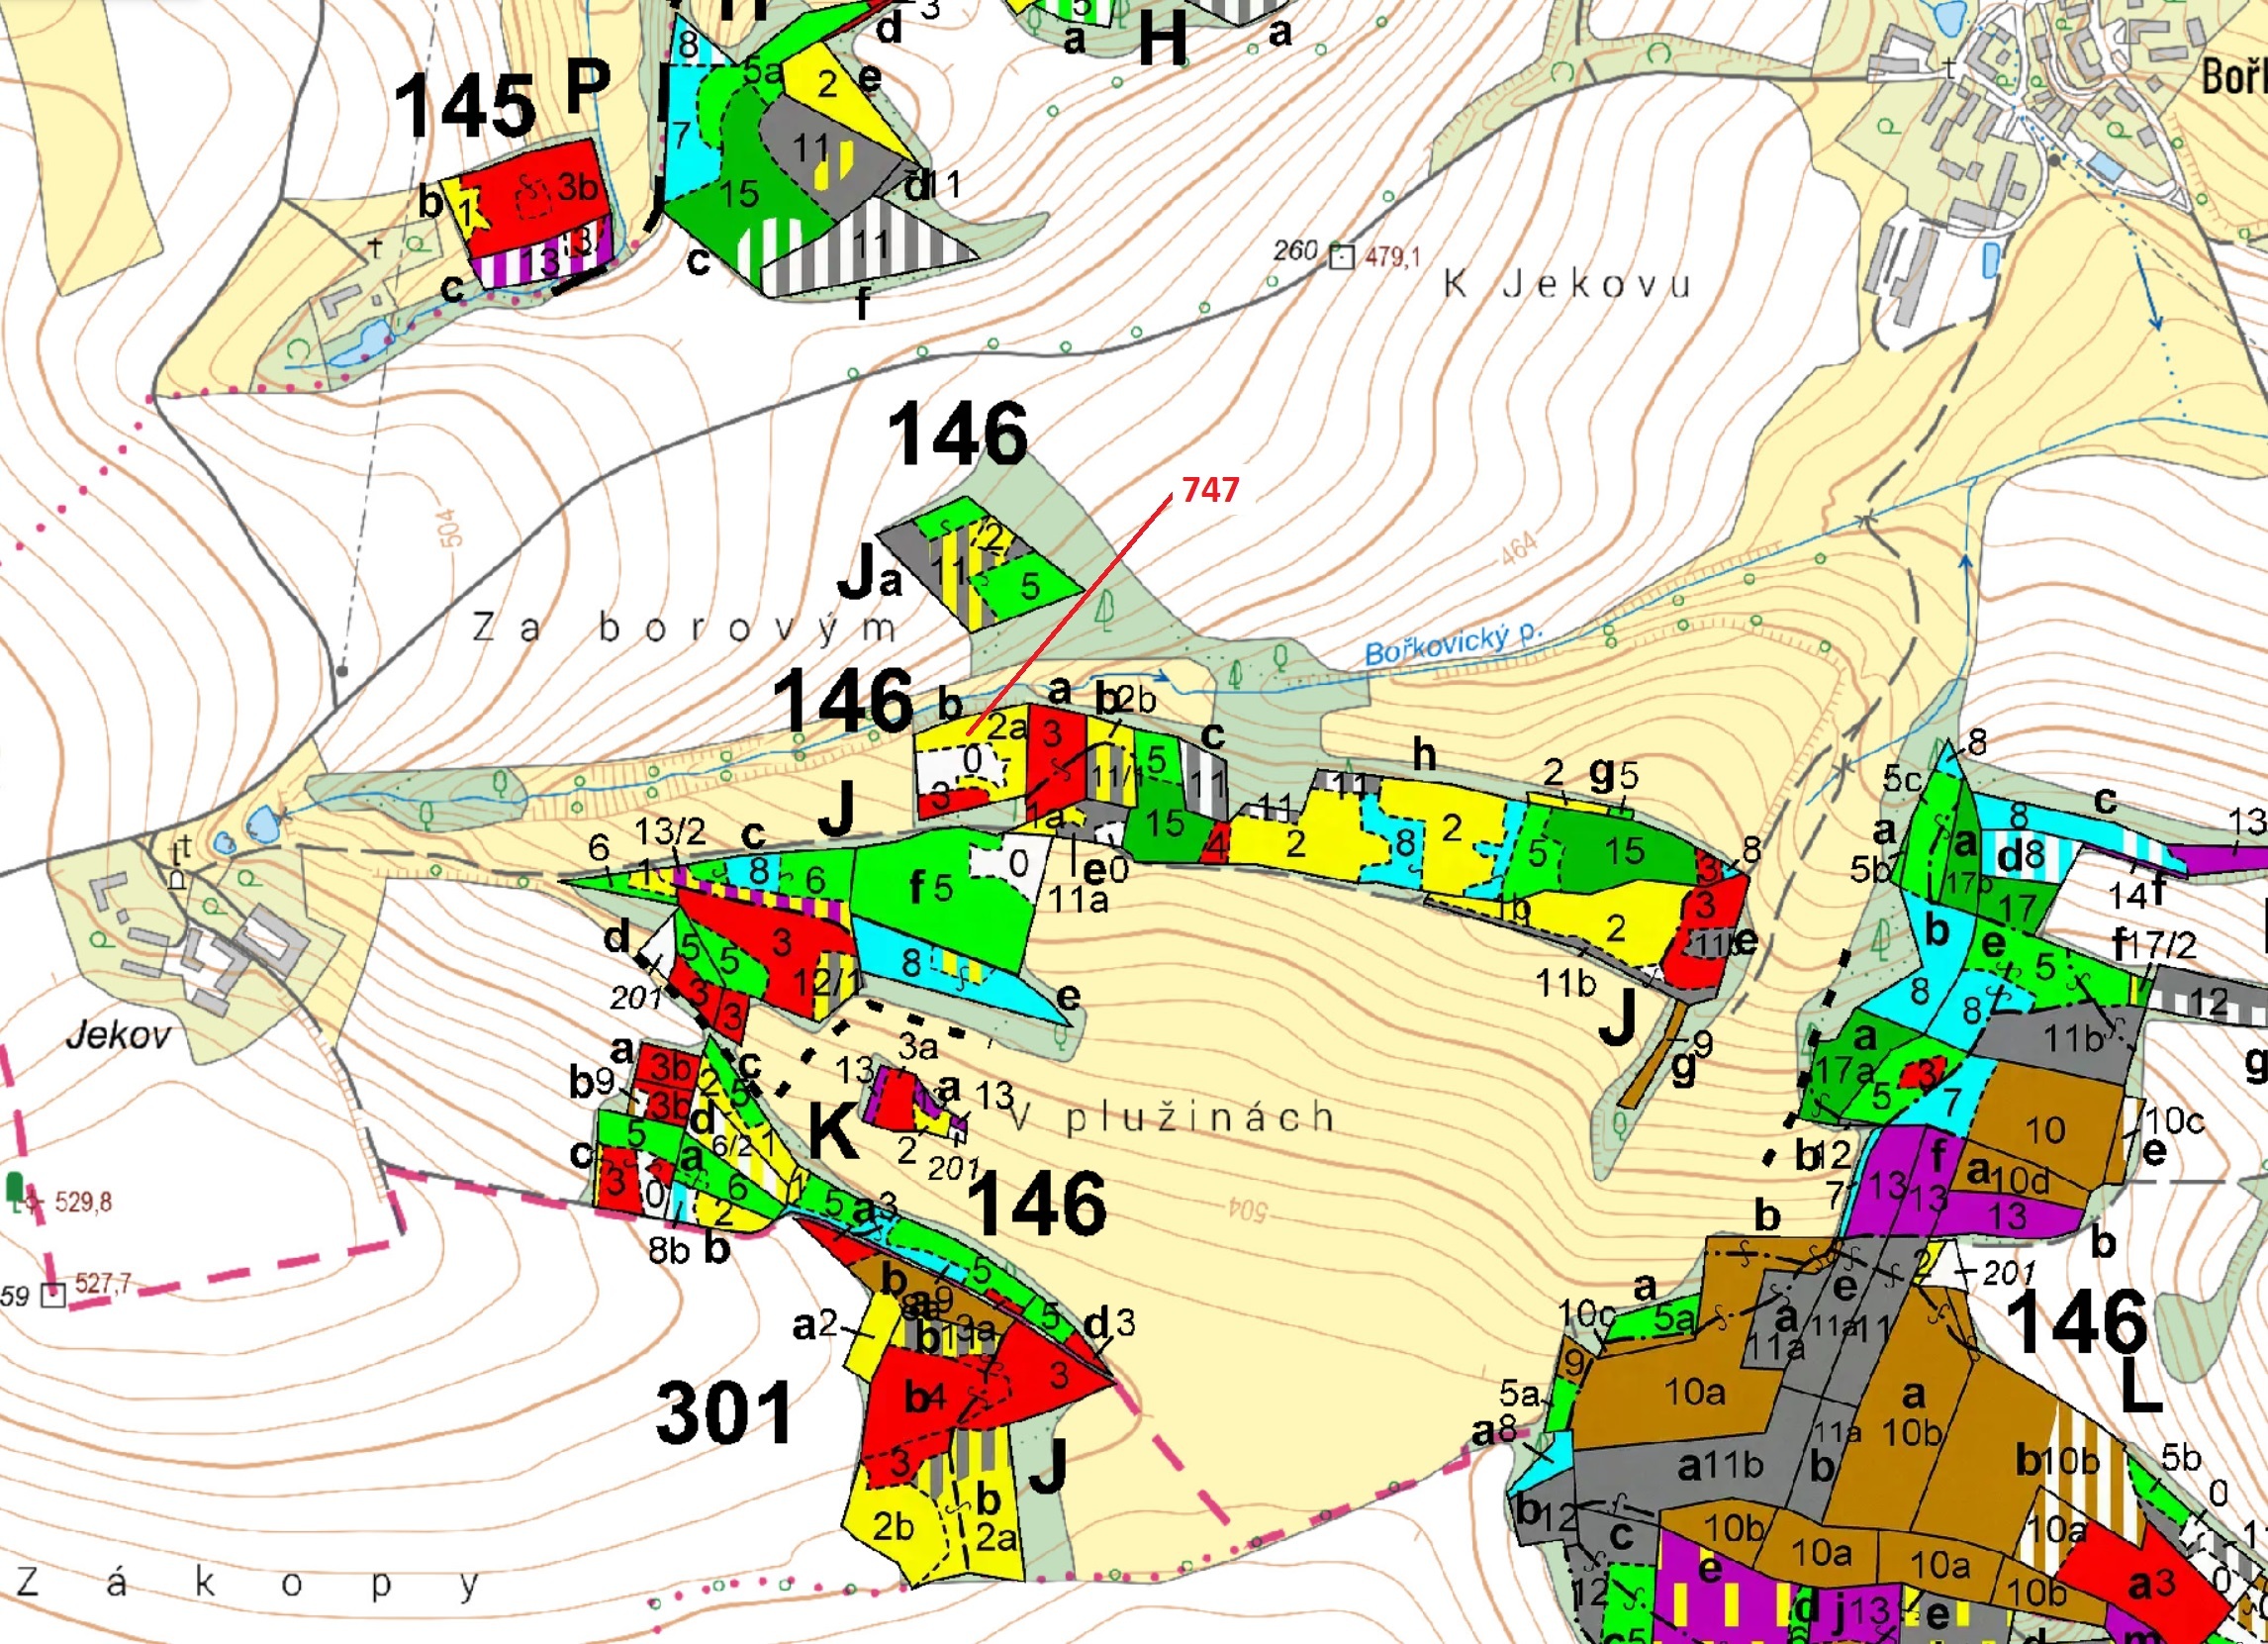The image size is (2268, 1644).
Task: Click the trigonometric point marker 260
Action: click(1341, 257)
